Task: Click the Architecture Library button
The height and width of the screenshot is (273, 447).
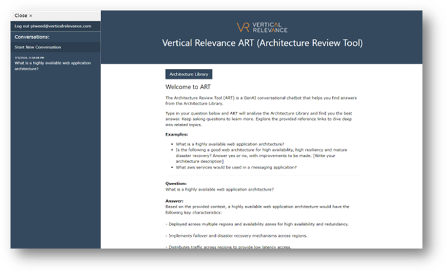Action: coord(189,74)
